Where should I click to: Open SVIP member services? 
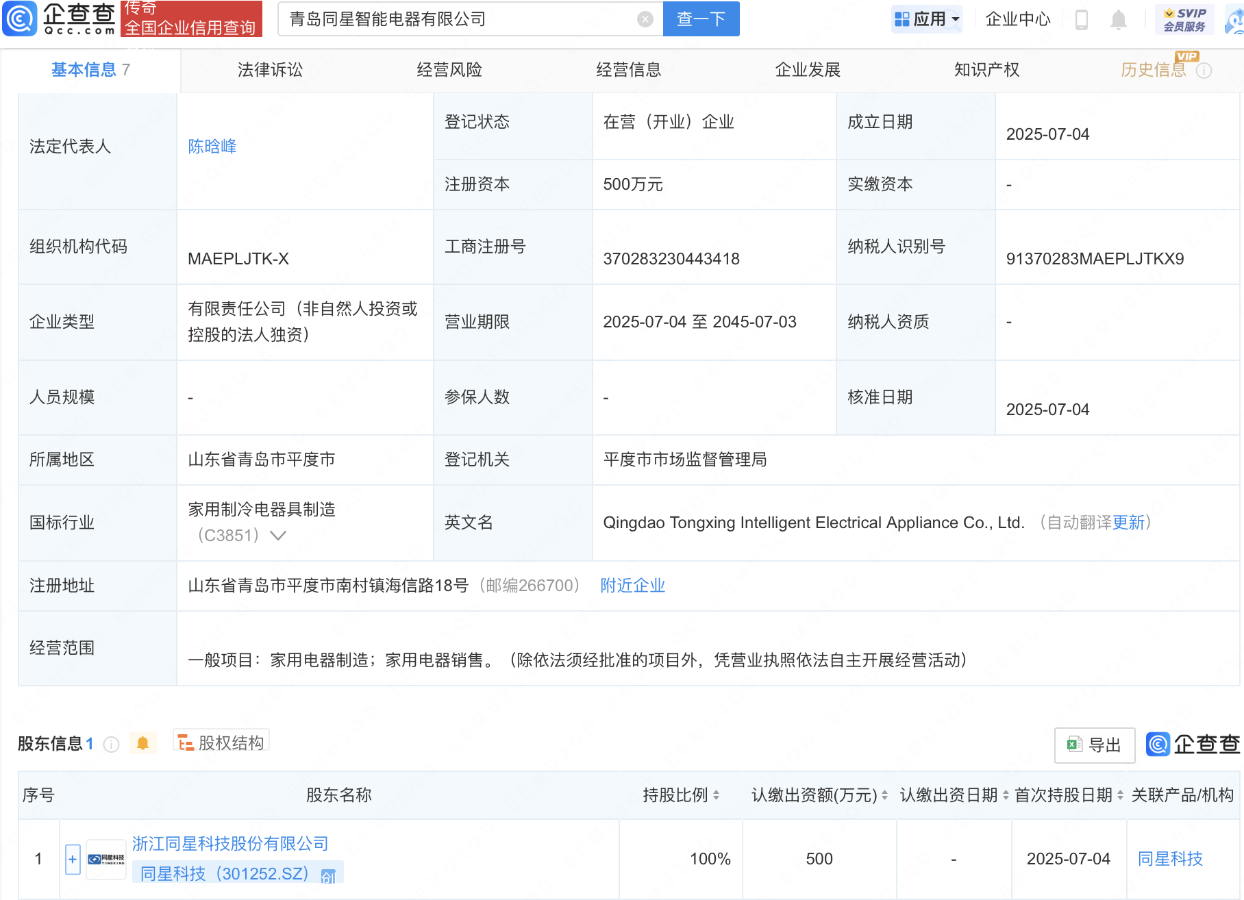[x=1184, y=19]
